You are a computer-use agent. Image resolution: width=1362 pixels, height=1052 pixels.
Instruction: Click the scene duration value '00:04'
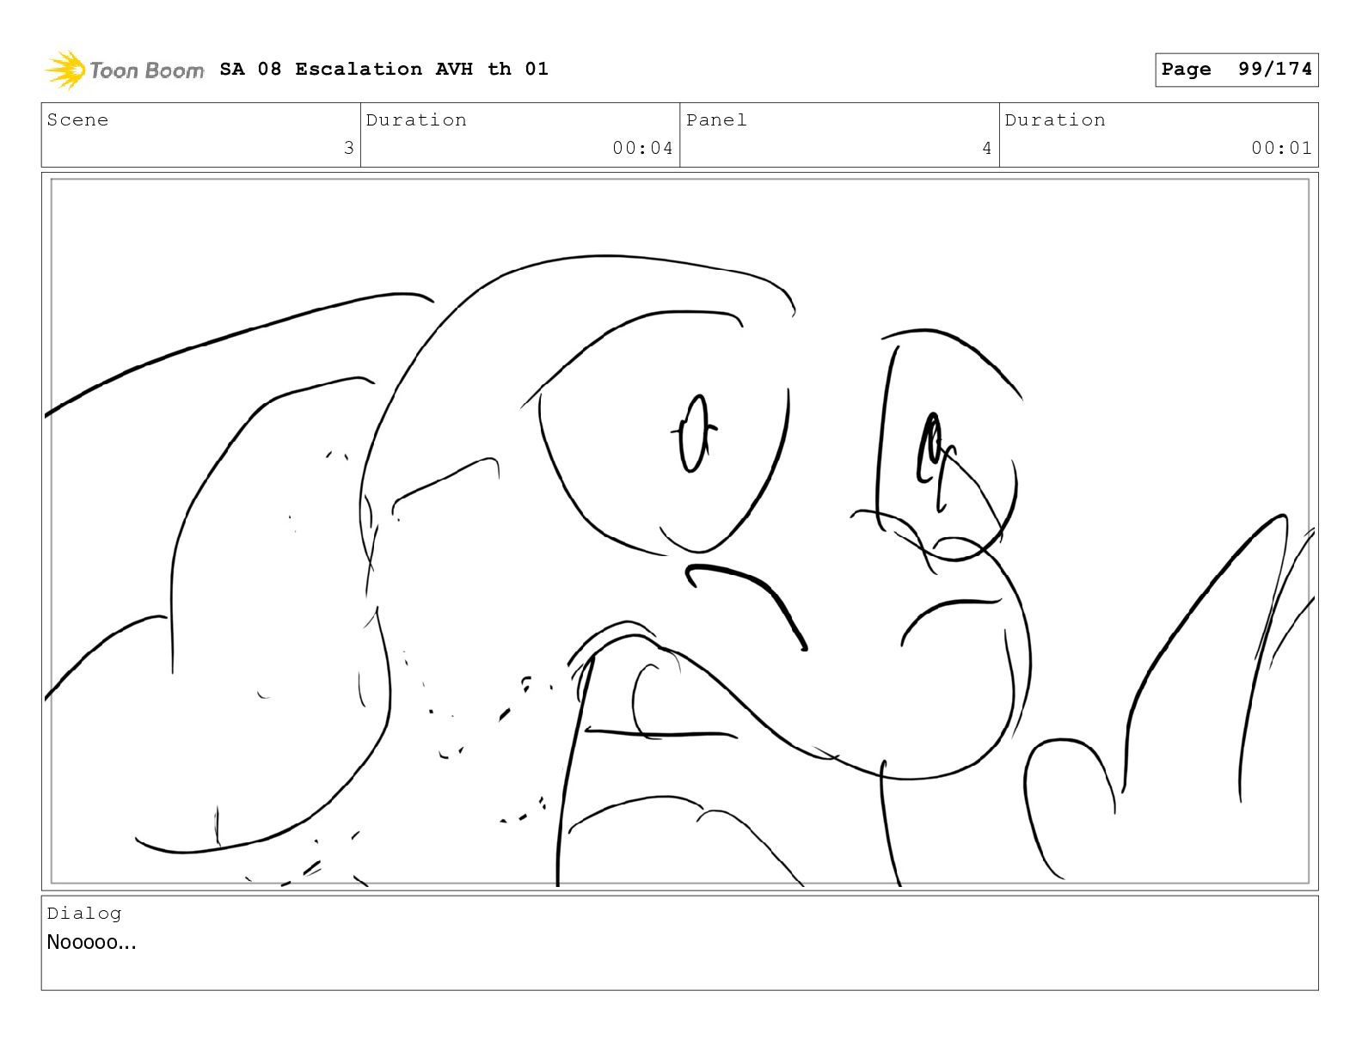tap(642, 148)
